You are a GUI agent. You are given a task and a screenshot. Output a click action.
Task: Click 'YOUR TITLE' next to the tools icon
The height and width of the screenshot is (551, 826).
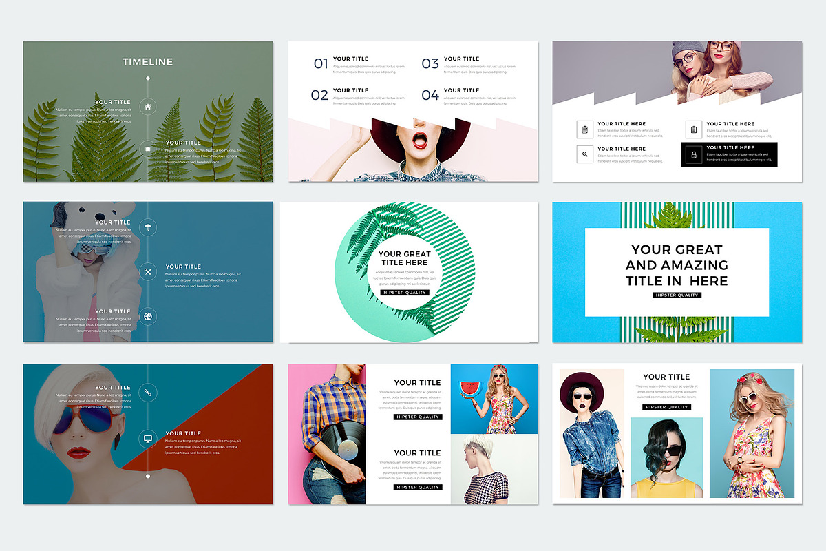coord(183,267)
